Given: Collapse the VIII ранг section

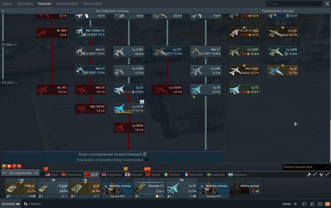Looking at the screenshot, I should (x=9, y=82).
